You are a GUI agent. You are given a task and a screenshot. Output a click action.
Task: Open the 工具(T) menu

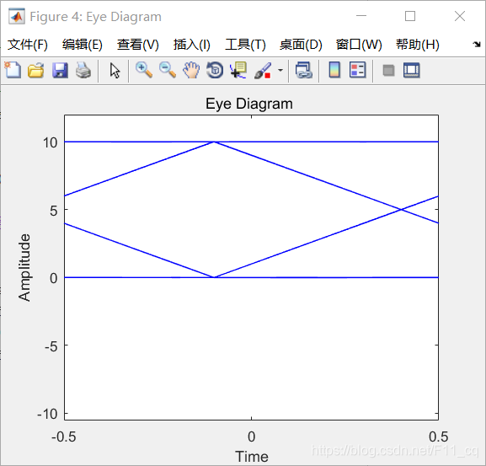pyautogui.click(x=245, y=45)
